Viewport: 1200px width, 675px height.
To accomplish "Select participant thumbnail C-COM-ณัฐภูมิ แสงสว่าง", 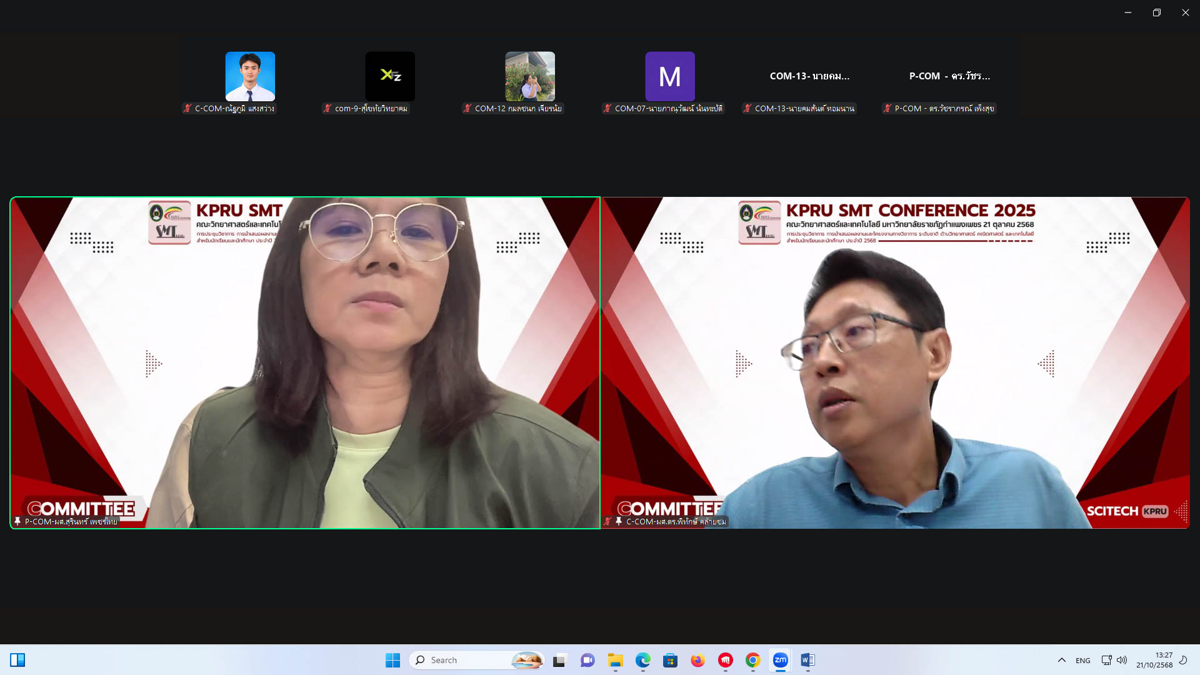I will 250,76.
